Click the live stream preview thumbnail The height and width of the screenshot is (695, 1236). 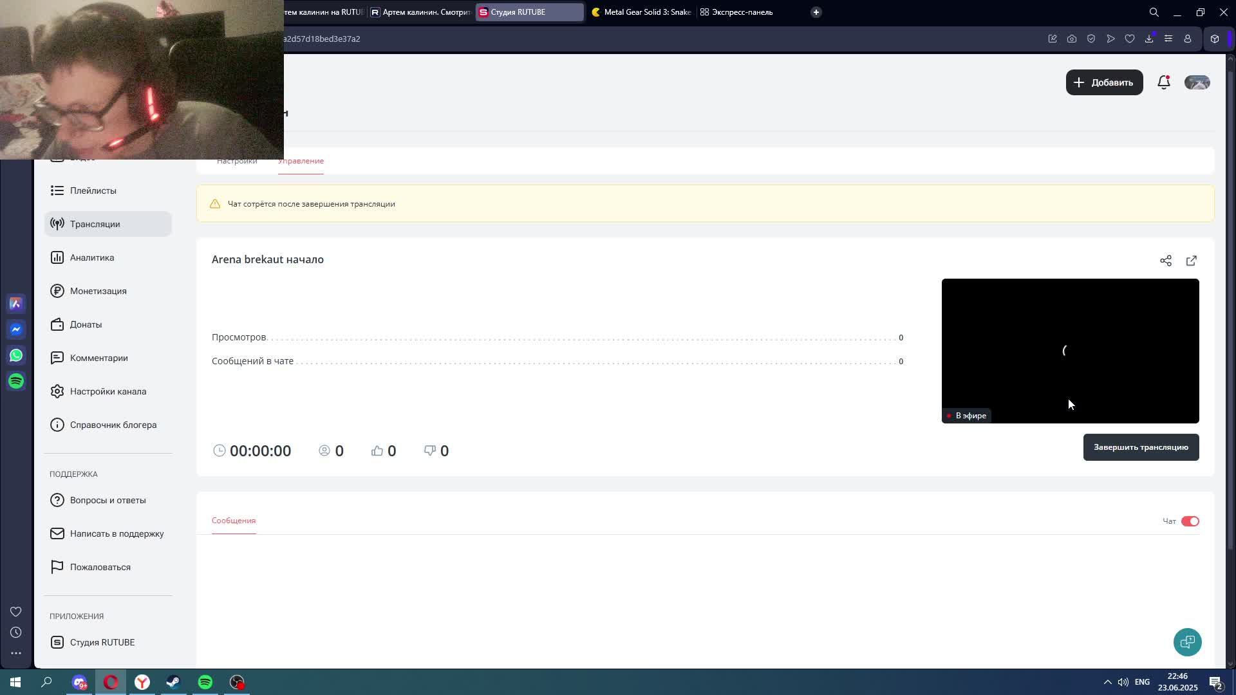(x=1069, y=351)
